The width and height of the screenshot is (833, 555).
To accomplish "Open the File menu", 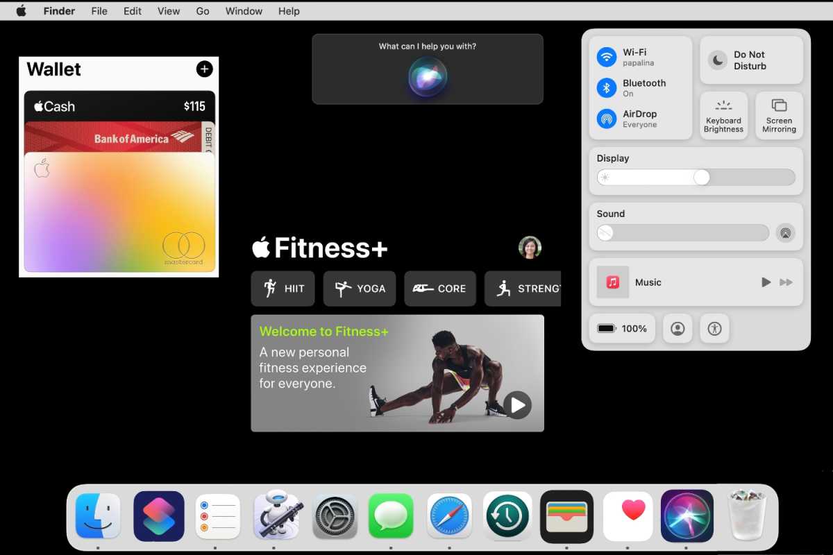I will click(99, 11).
